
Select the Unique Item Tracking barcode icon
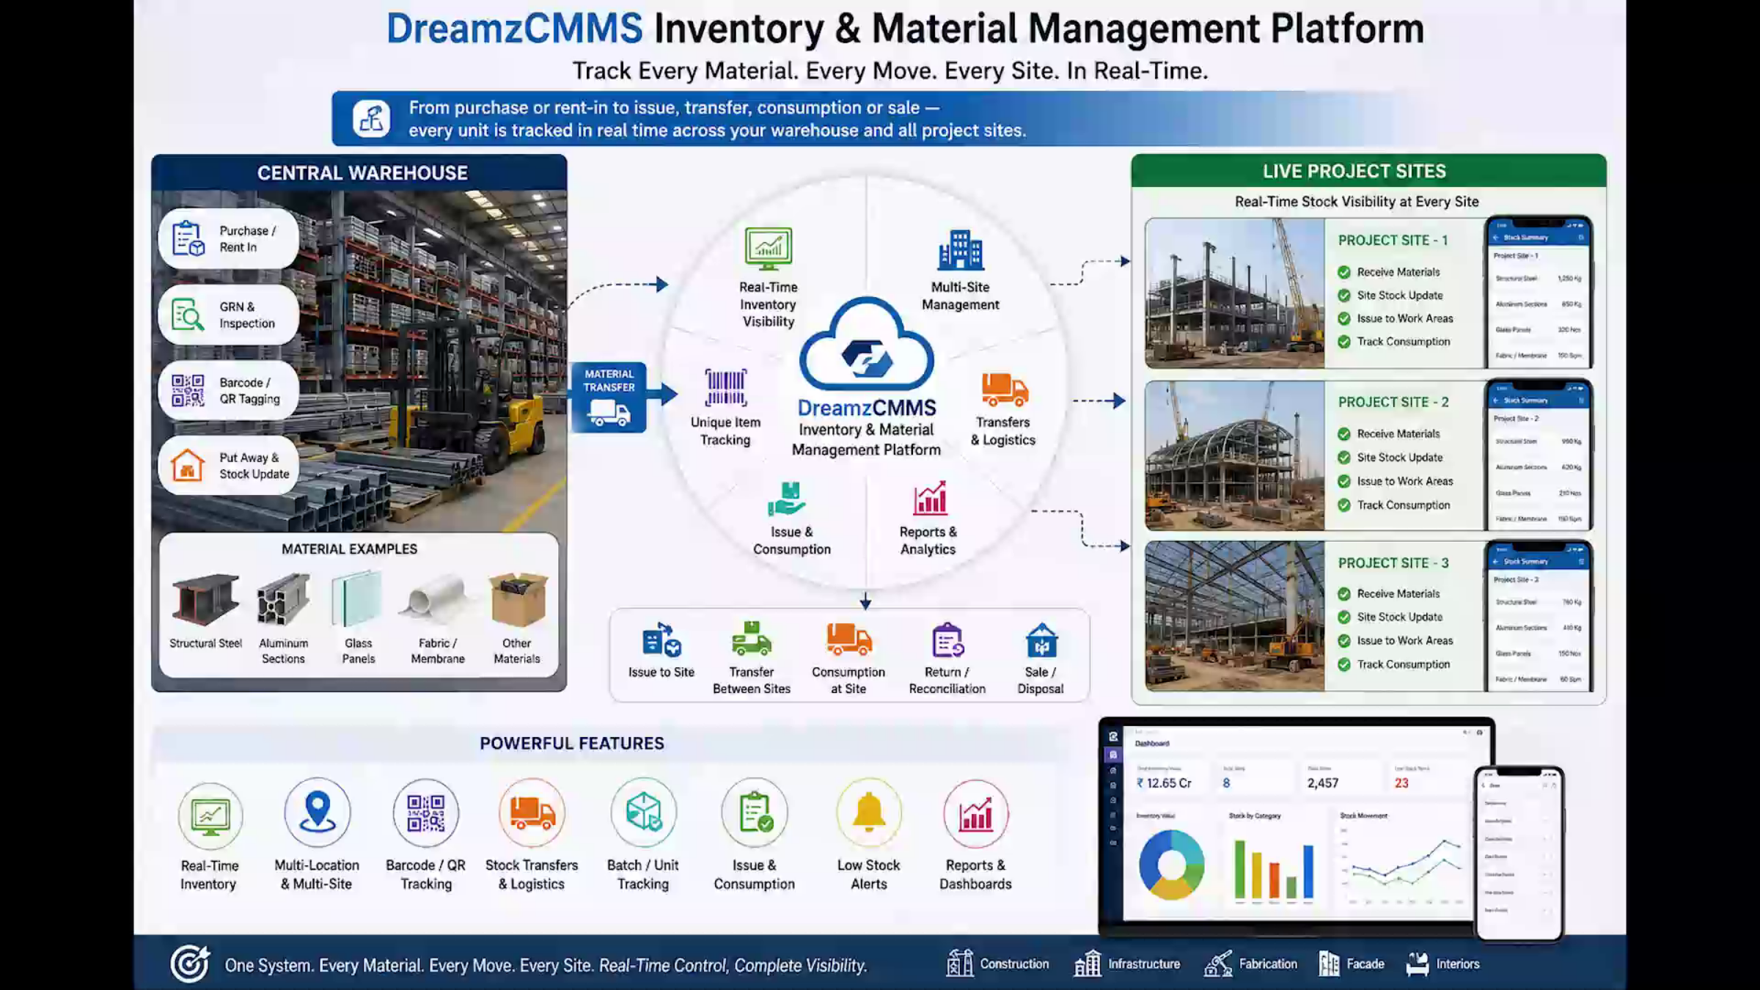click(726, 387)
